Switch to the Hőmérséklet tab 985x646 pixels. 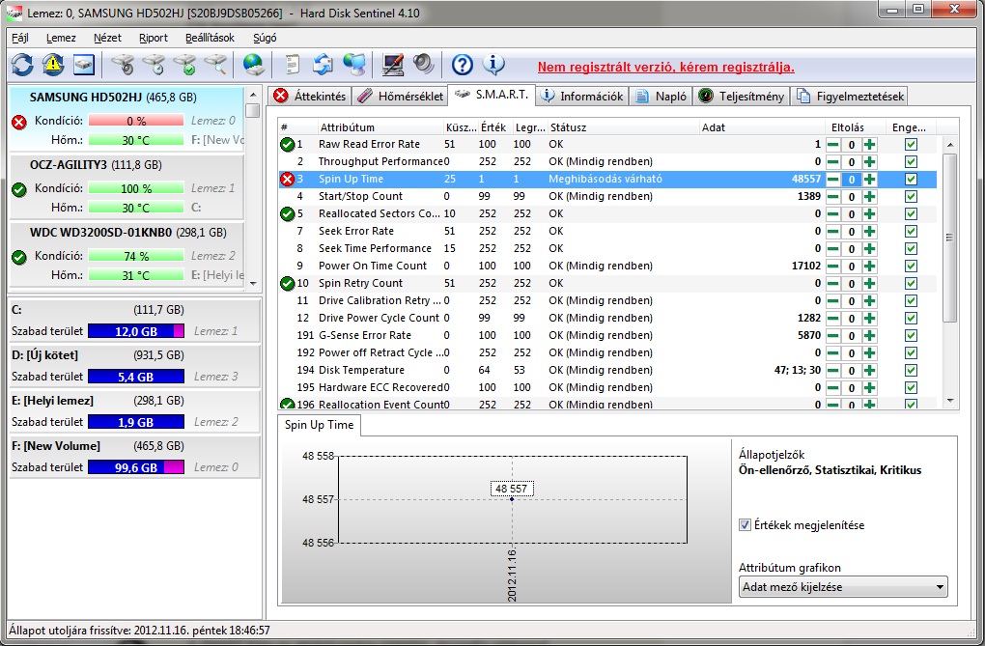[x=400, y=97]
